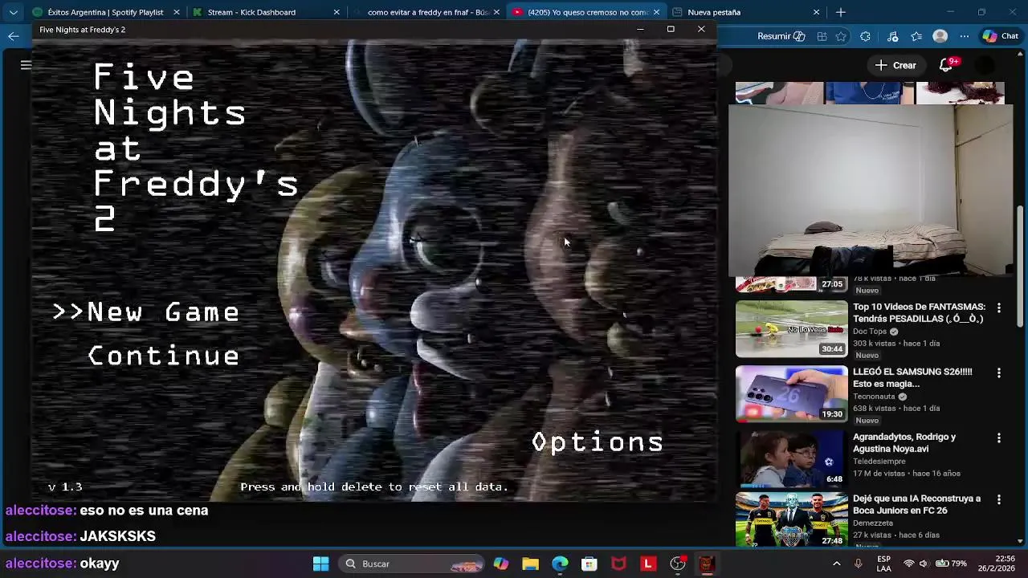The image size is (1028, 578).
Task: Open OBS Studio from taskbar
Action: [x=678, y=564]
